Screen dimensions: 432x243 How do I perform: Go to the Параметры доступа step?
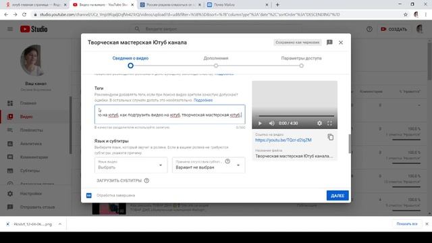coord(301,61)
